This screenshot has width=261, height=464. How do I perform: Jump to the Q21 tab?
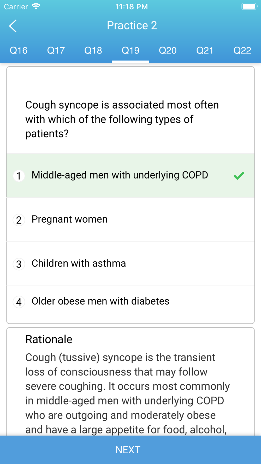205,50
